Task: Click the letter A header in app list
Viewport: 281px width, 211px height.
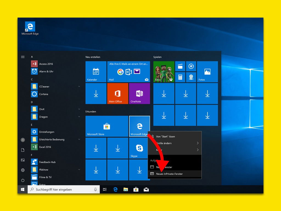Action: click(32, 57)
